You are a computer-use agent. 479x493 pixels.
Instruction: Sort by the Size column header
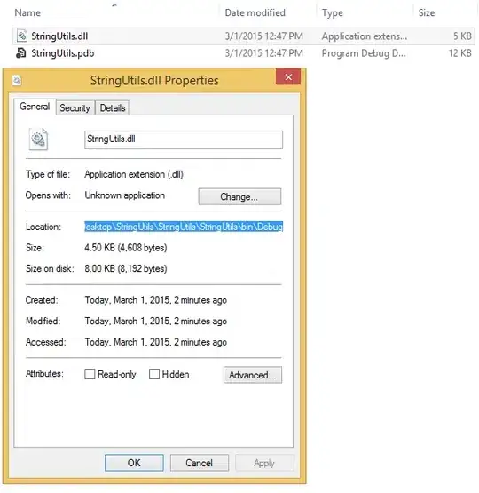point(427,13)
